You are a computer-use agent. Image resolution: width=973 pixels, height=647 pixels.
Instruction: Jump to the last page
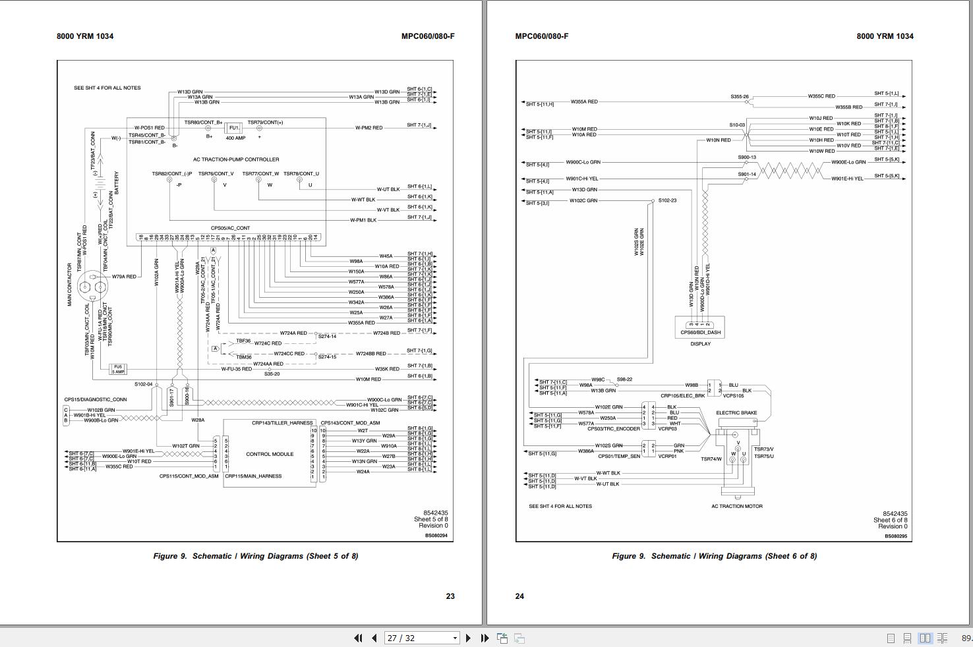click(485, 638)
